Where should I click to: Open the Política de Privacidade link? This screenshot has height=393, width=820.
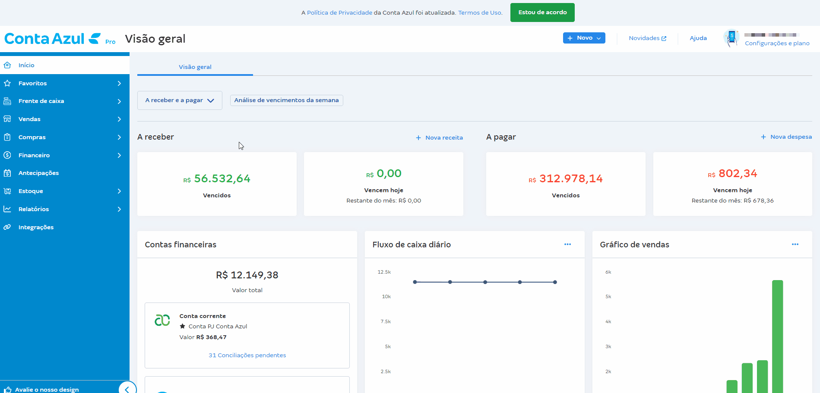click(x=339, y=13)
